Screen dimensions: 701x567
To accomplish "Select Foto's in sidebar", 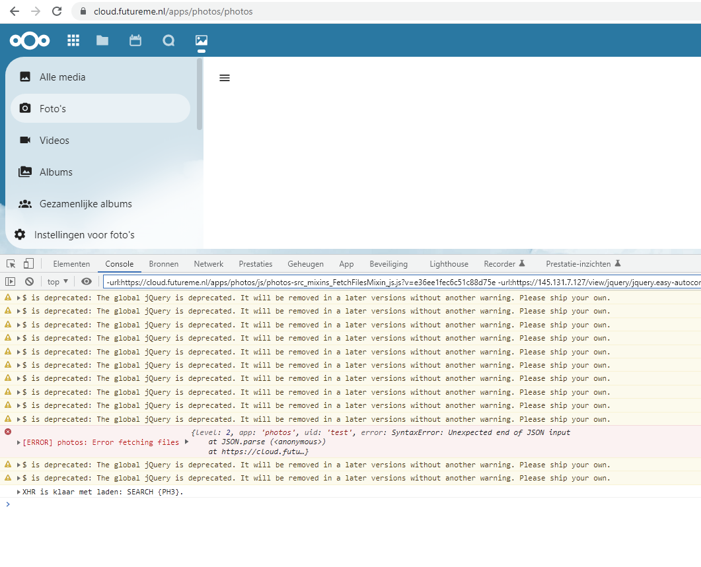I will pos(100,108).
